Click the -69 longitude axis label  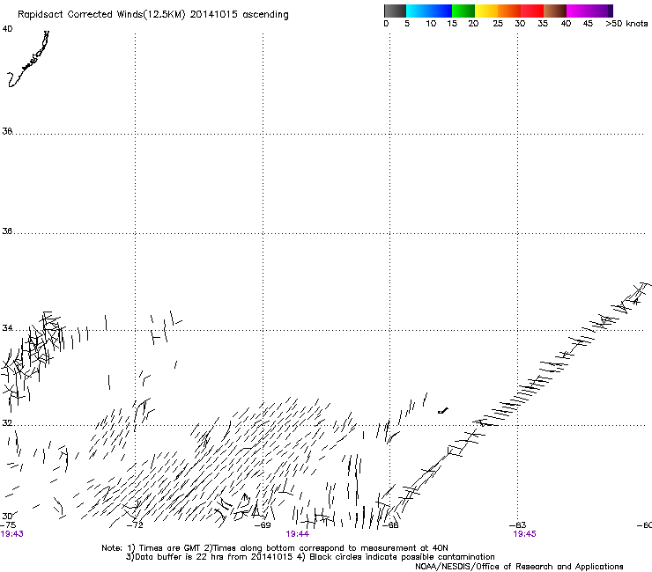(x=263, y=525)
